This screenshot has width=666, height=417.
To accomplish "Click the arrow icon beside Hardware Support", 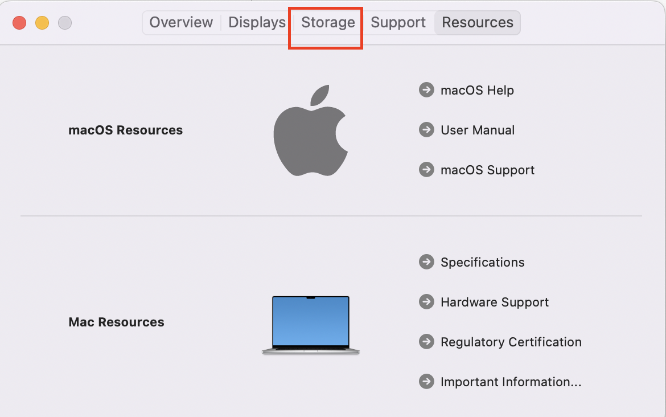I will (x=426, y=302).
